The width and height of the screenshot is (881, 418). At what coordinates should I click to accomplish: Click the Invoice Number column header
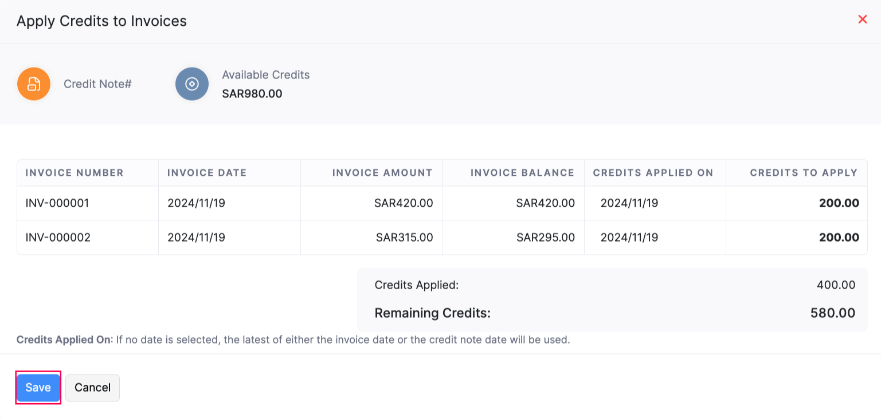click(x=75, y=172)
